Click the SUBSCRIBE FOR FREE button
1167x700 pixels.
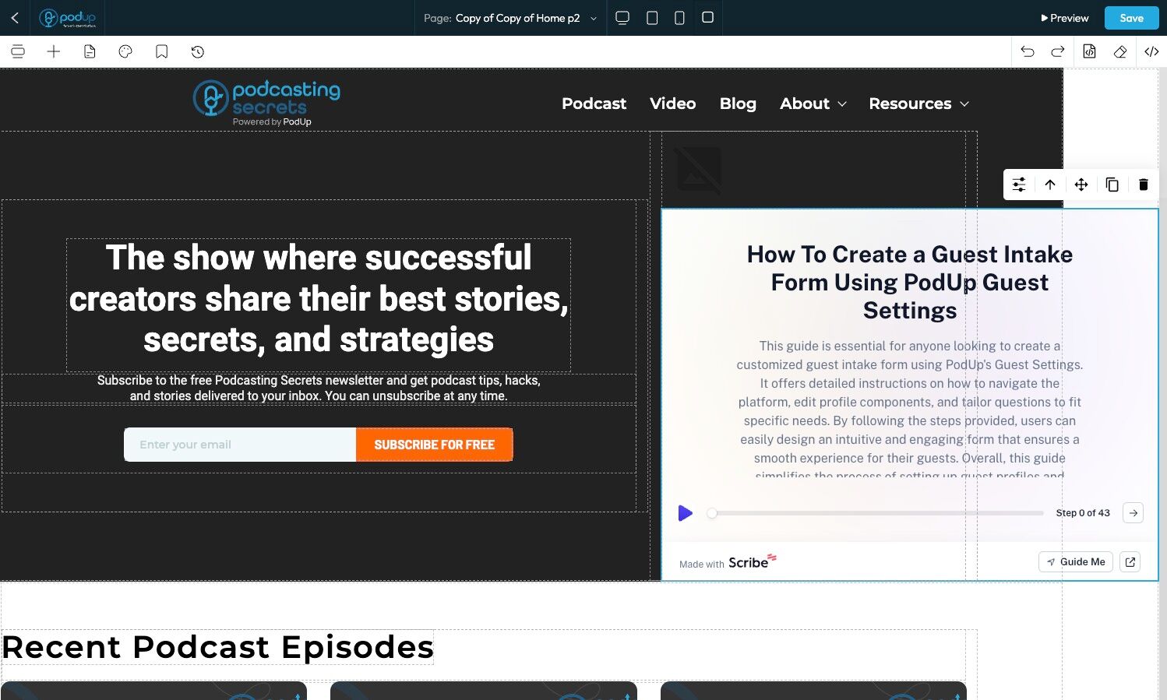435,445
